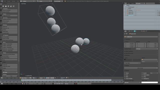Open the Physics properties tab icon
The height and width of the screenshot is (90, 160).
tap(146, 31)
